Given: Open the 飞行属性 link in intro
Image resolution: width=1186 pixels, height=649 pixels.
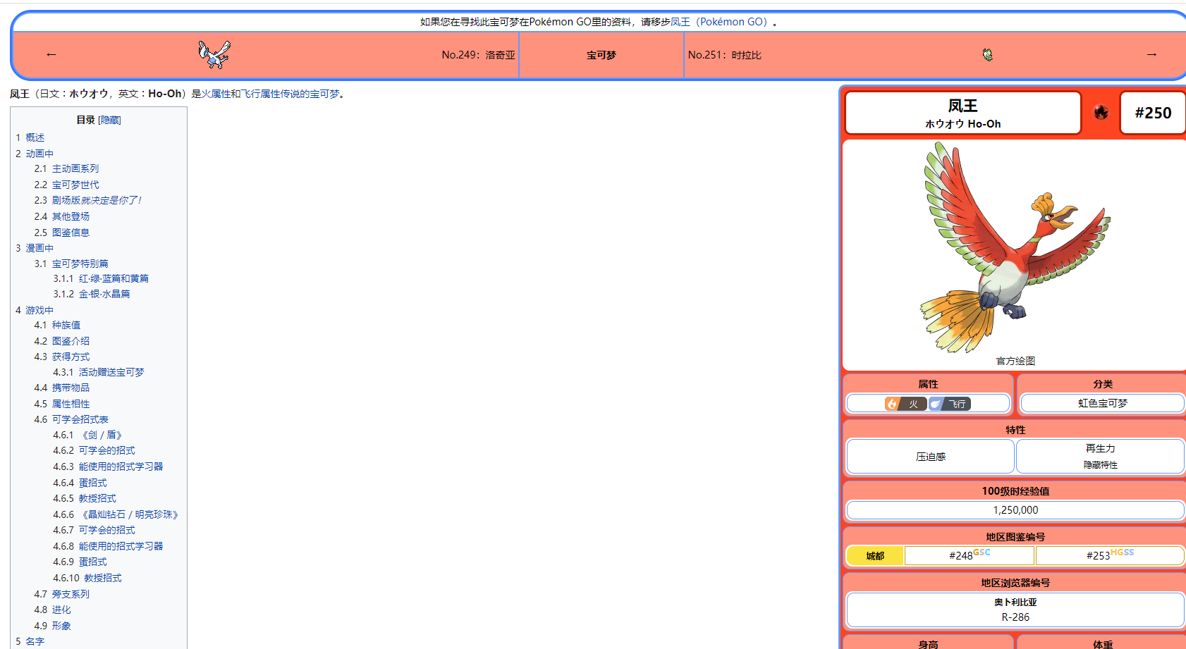Looking at the screenshot, I should point(261,94).
